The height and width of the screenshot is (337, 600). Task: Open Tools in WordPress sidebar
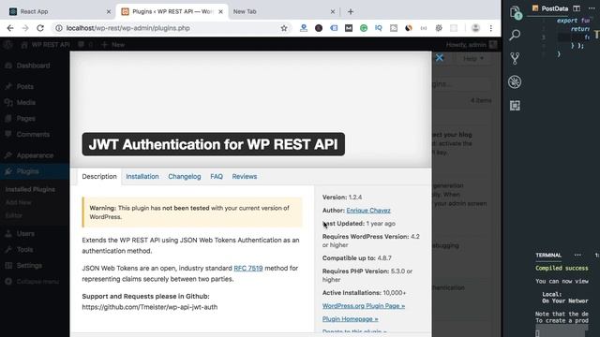24,250
